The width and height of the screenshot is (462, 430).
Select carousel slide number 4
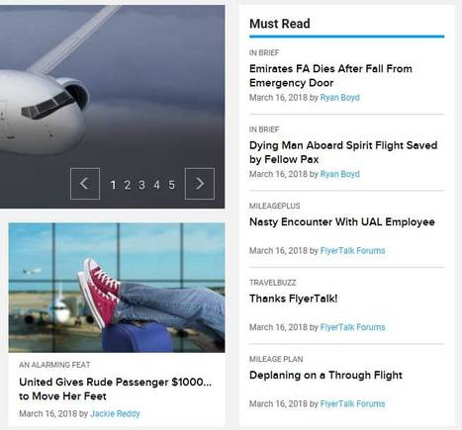click(156, 185)
